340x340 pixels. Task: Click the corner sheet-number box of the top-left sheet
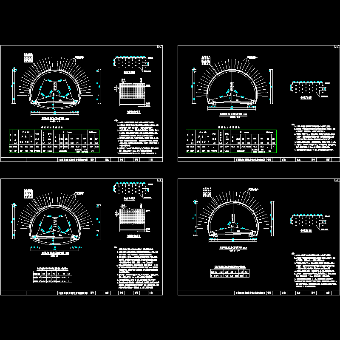(x=160, y=47)
